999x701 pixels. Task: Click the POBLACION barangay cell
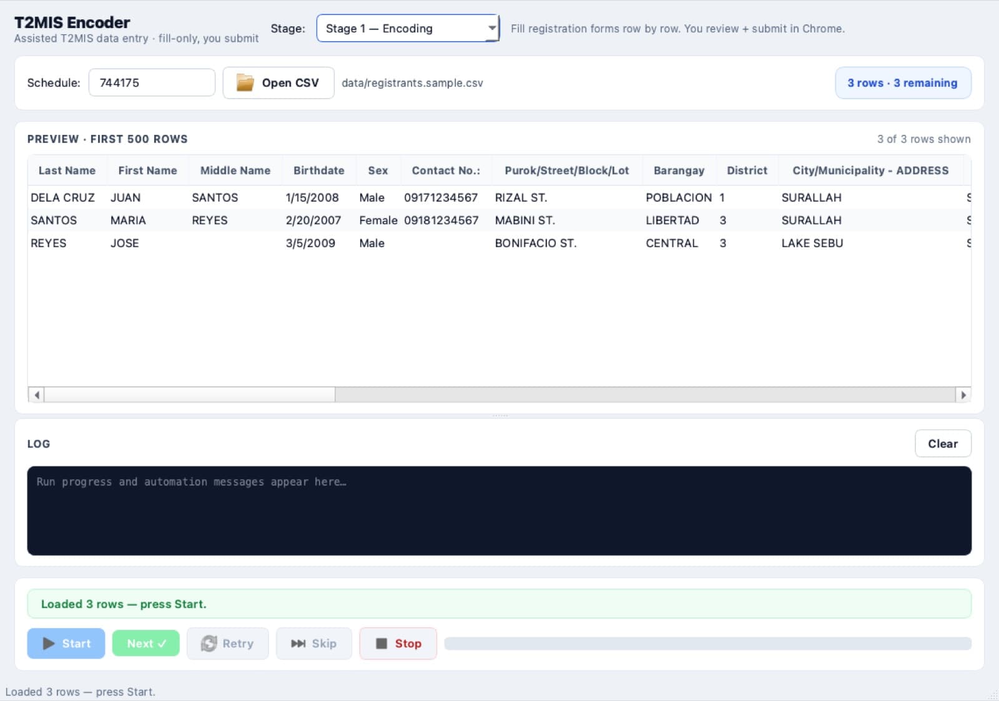[679, 197]
